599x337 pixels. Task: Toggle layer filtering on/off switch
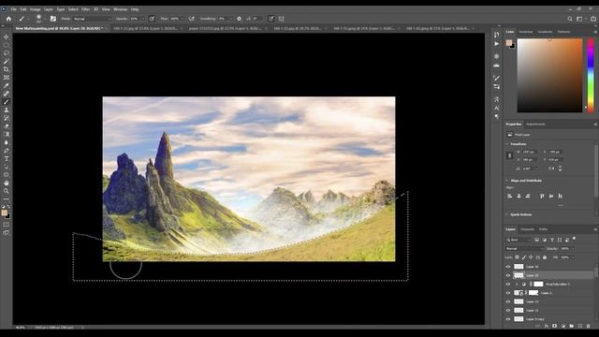574,239
